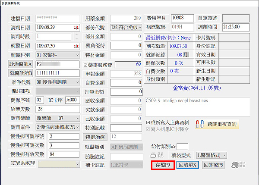Screen dimensions: 259x185
Task: Click the 診治醫師A button
Action: (x=21, y=64)
